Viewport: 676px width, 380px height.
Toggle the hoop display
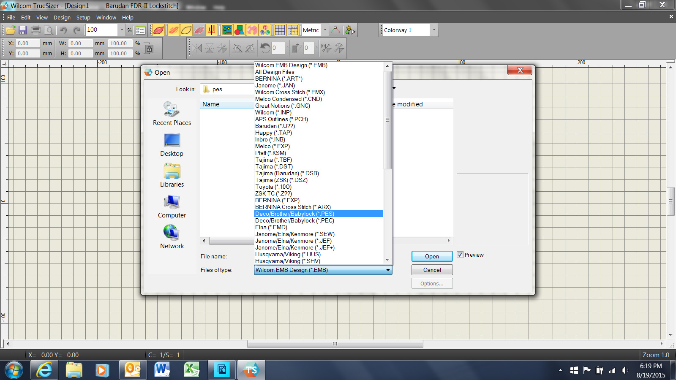(293, 30)
